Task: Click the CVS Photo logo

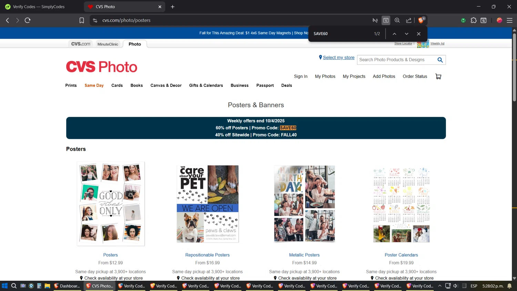Action: point(102,67)
